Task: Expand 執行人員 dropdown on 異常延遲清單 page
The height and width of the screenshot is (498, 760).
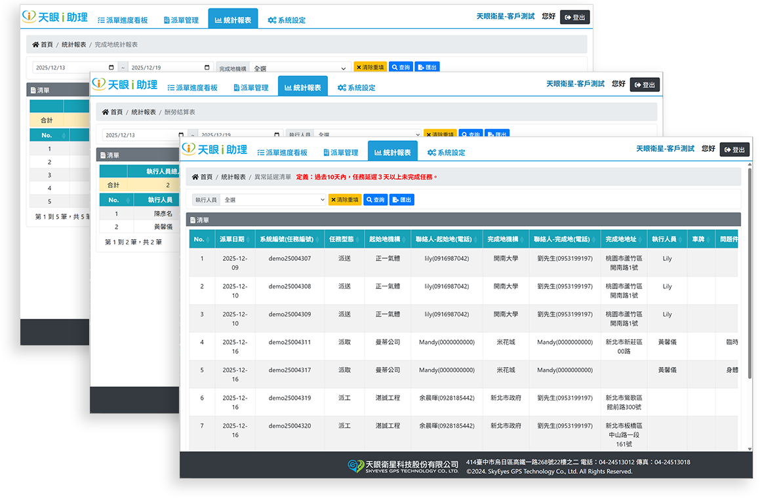Action: [273, 200]
